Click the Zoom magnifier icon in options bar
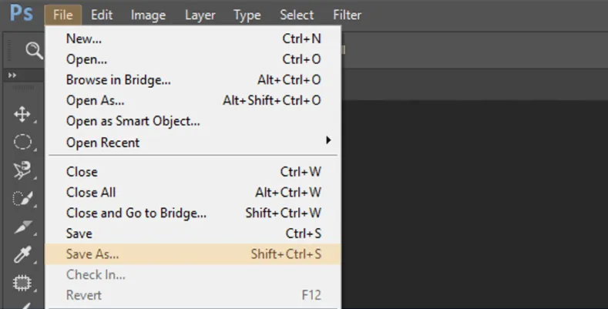 point(34,51)
